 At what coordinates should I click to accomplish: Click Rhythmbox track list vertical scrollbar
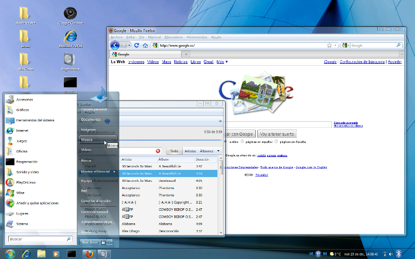pyautogui.click(x=221, y=195)
